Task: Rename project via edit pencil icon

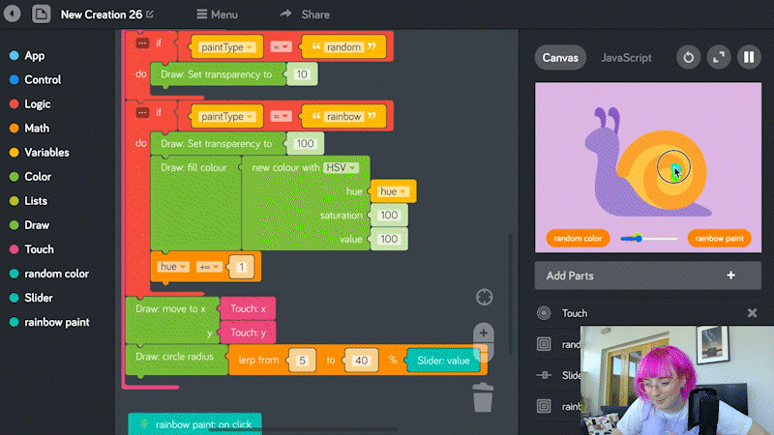Action: pos(149,14)
